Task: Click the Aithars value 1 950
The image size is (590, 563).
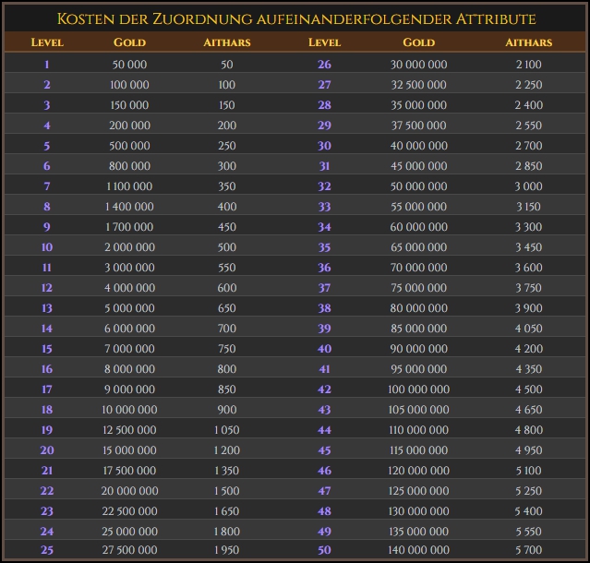Action: point(227,552)
